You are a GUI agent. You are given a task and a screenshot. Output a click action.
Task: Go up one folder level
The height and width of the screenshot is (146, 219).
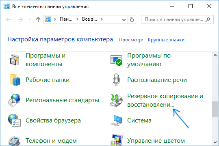click(x=38, y=19)
